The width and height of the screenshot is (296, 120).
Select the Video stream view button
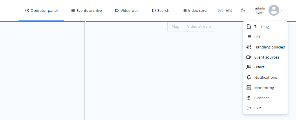point(199,27)
